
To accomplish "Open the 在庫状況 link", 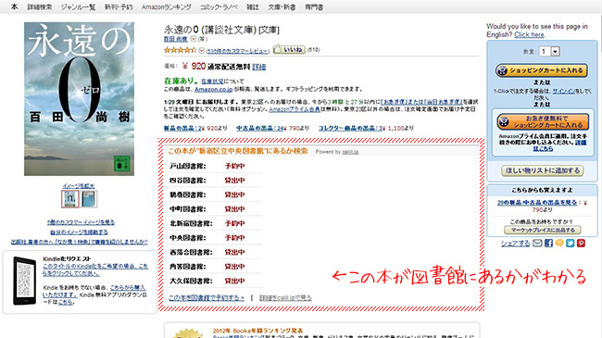I will 212,81.
